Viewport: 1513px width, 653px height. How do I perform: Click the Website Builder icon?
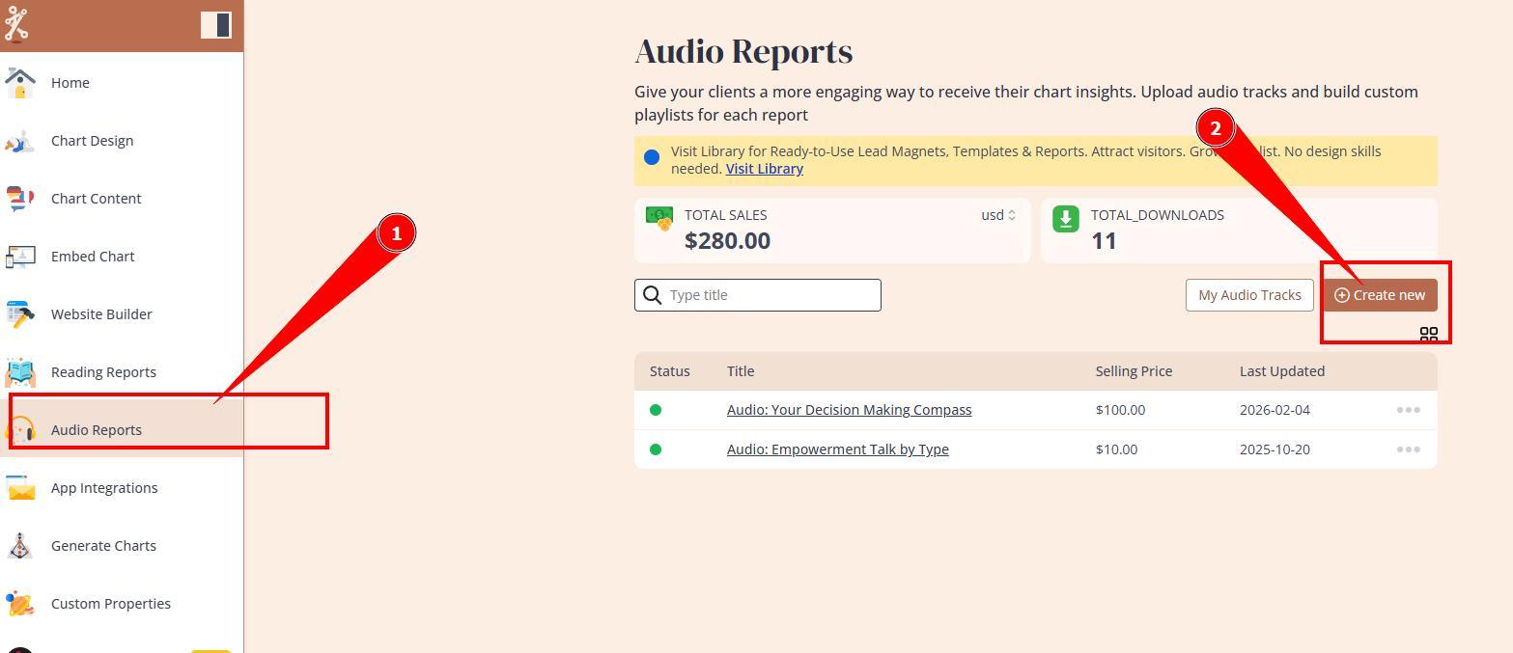click(x=19, y=314)
